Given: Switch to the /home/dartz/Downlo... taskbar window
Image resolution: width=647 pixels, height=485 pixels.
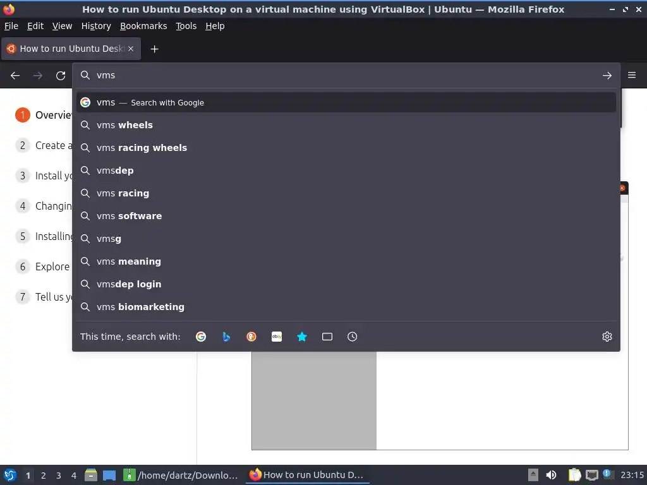Looking at the screenshot, I should [181, 475].
